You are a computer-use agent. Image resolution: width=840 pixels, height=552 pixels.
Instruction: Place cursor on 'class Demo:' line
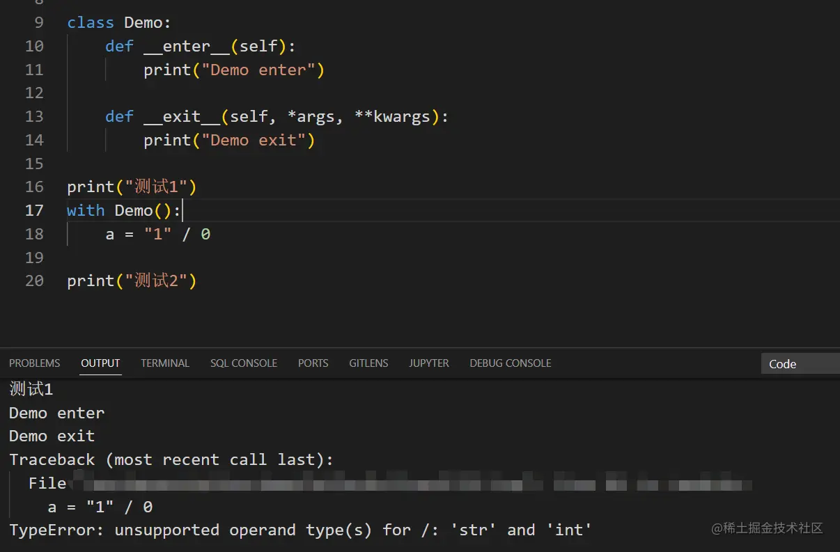click(119, 23)
